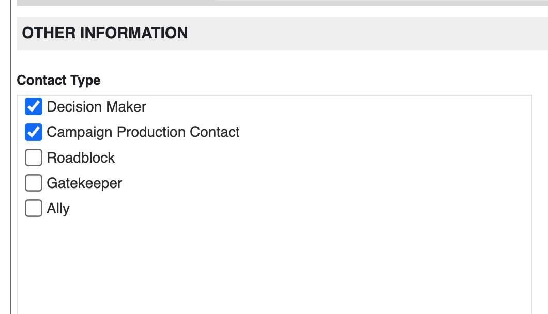The height and width of the screenshot is (314, 548).
Task: Click the "Contact Type" field label
Action: [58, 81]
